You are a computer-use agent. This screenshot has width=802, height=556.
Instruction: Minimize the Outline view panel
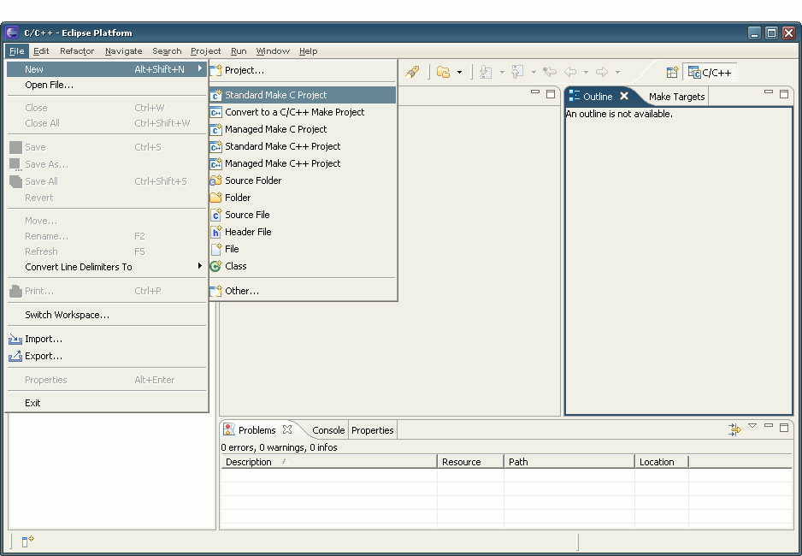(769, 92)
